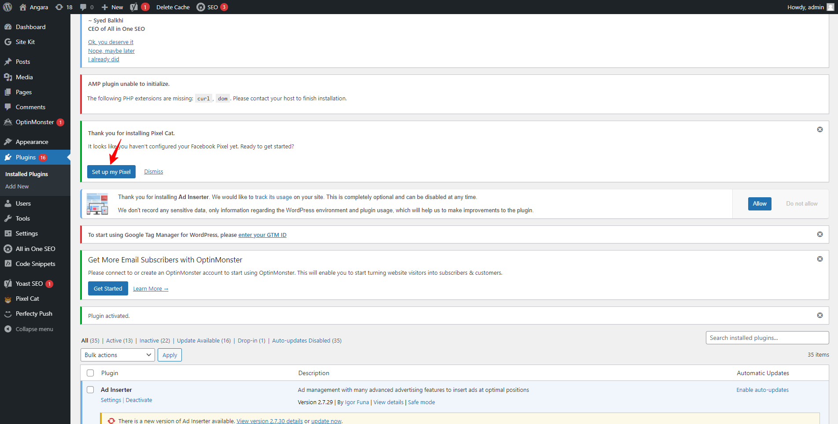838x424 pixels.
Task: Click Ok, you deserve it link
Action: [x=111, y=42]
